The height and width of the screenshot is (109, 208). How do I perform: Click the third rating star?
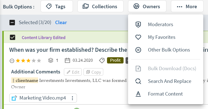(28, 61)
